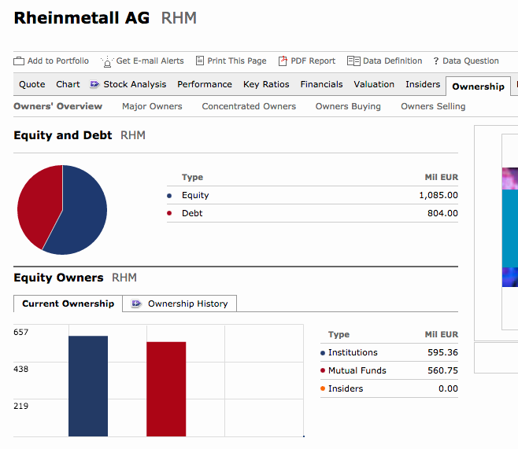Select the Ownership History tab

[179, 304]
